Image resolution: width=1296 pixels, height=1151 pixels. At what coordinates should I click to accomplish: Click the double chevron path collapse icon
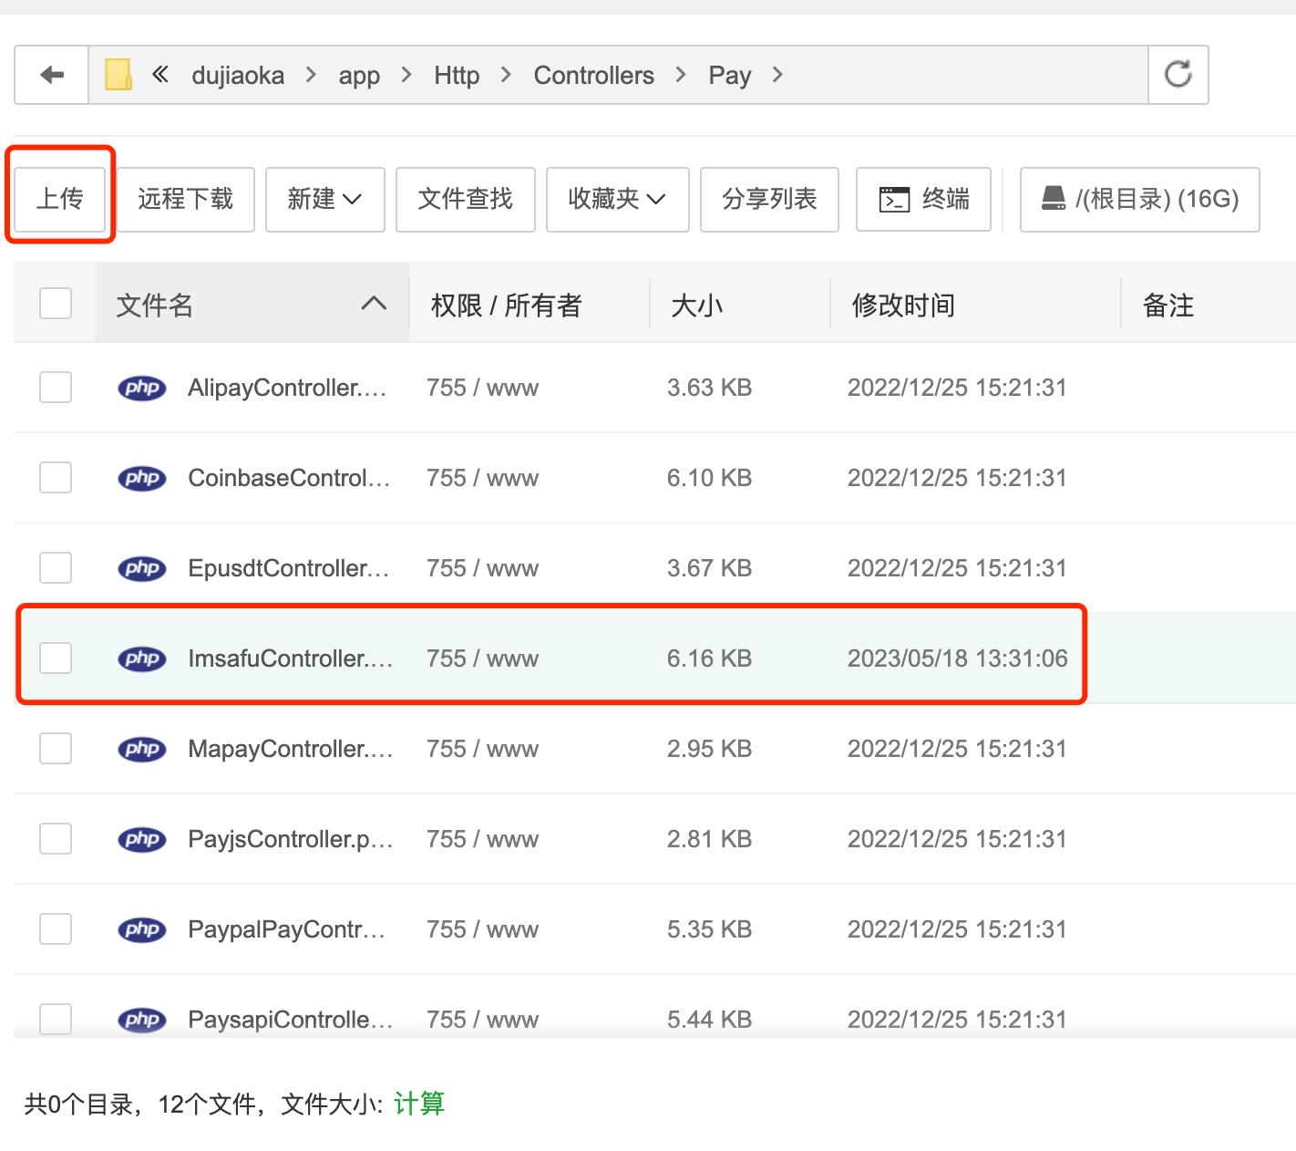(x=160, y=75)
